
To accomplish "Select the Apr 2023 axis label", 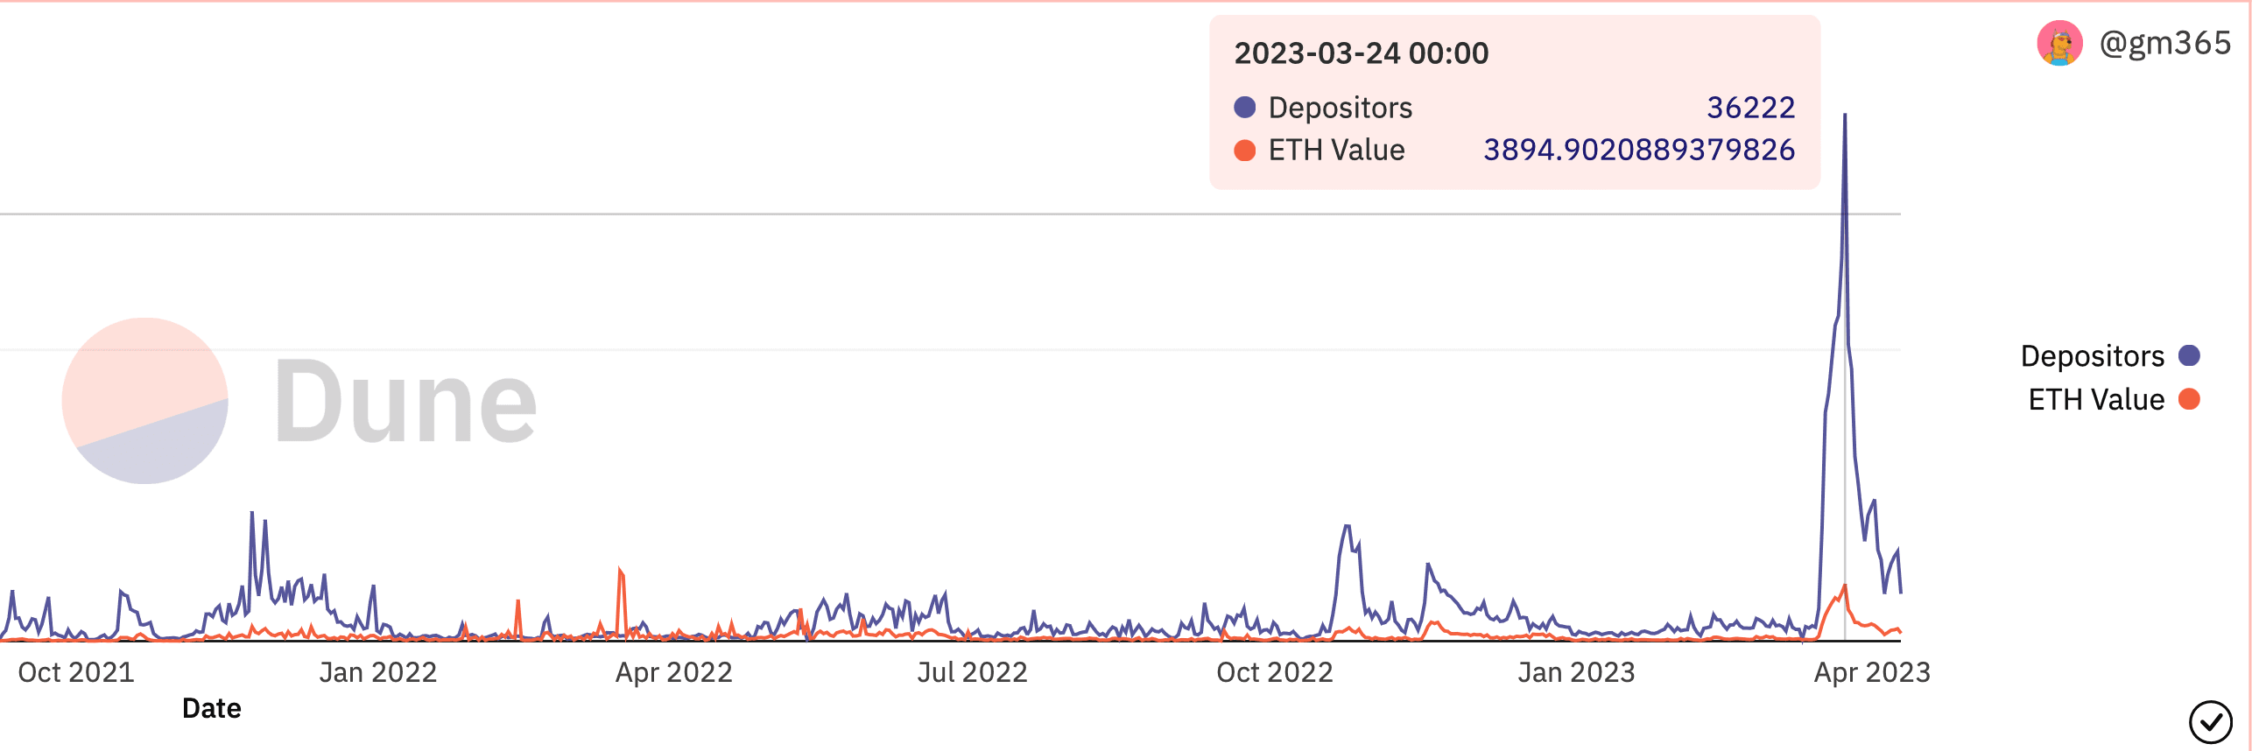I will (x=1872, y=672).
